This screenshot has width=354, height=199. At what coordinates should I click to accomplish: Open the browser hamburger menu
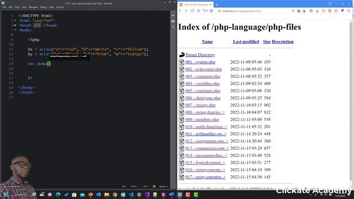pyautogui.click(x=349, y=11)
